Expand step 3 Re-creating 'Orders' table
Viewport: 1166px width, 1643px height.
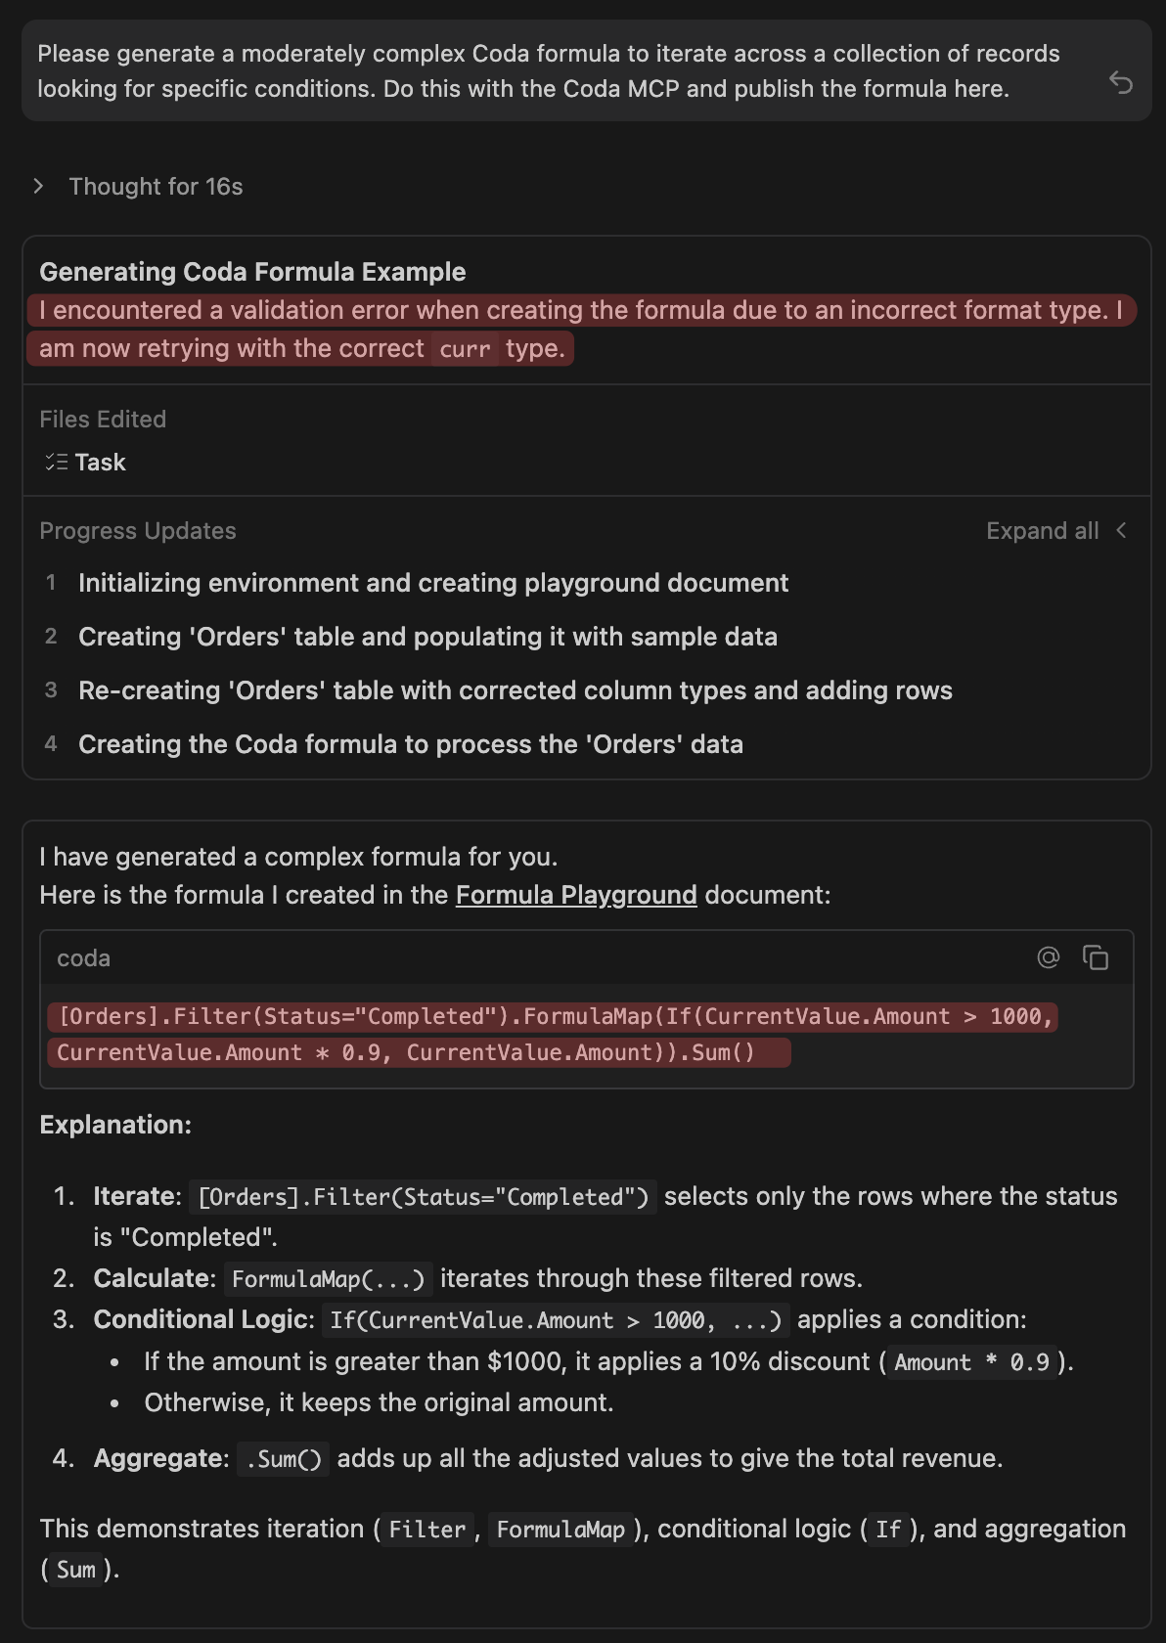pos(515,690)
